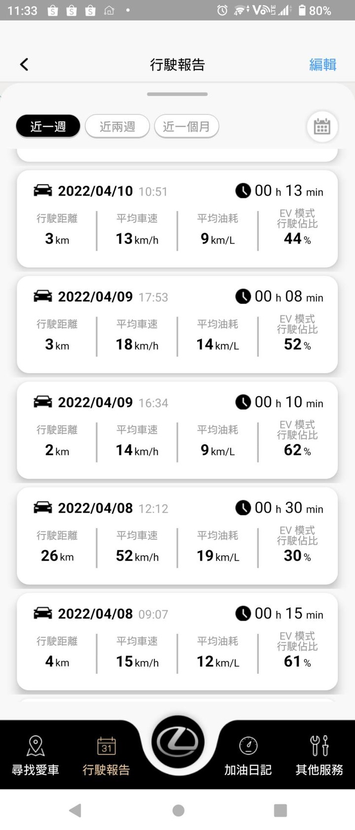Open 加油日記 fuel gauge icon

pyautogui.click(x=248, y=746)
